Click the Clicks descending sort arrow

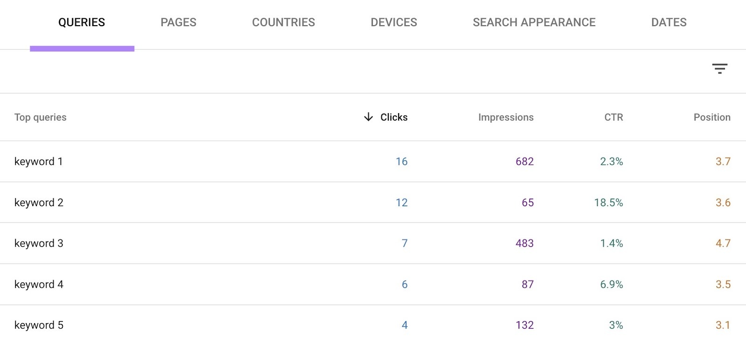[368, 117]
